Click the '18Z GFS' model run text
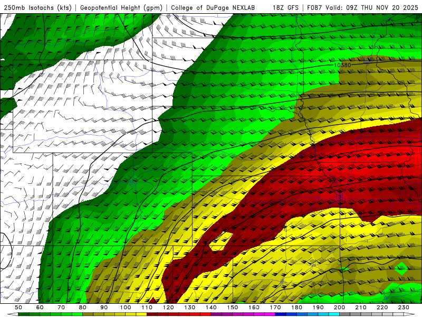Image resolution: width=422 pixels, height=317 pixels. [x=285, y=8]
